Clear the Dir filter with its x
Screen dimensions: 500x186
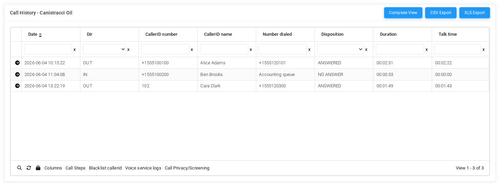(x=128, y=50)
